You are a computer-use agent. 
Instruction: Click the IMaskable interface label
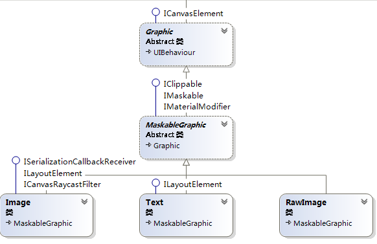pos(183,96)
